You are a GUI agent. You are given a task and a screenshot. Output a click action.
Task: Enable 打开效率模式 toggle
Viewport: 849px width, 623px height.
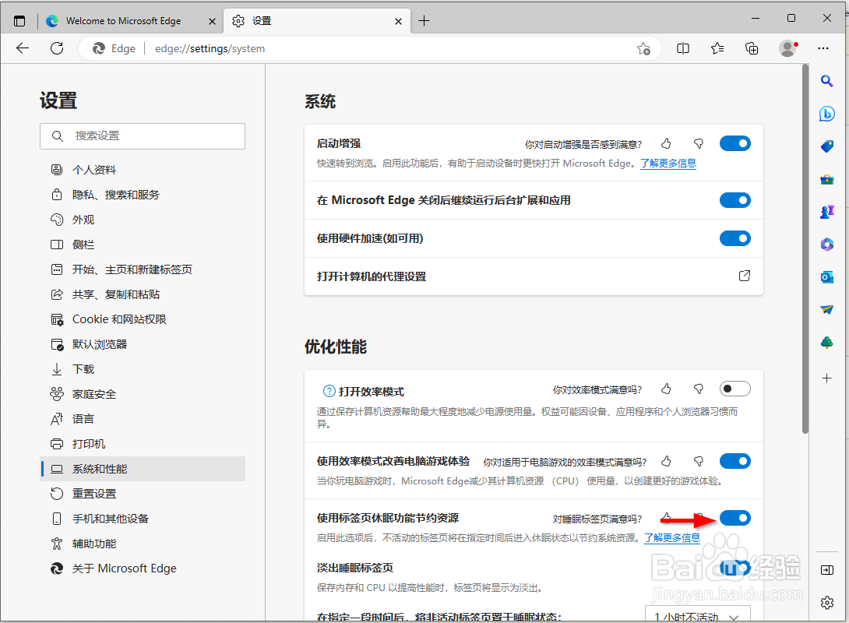point(735,389)
